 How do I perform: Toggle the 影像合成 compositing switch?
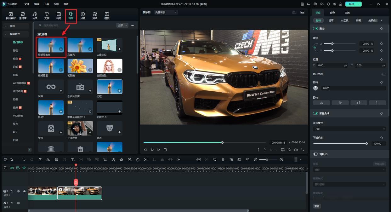[x=315, y=113]
